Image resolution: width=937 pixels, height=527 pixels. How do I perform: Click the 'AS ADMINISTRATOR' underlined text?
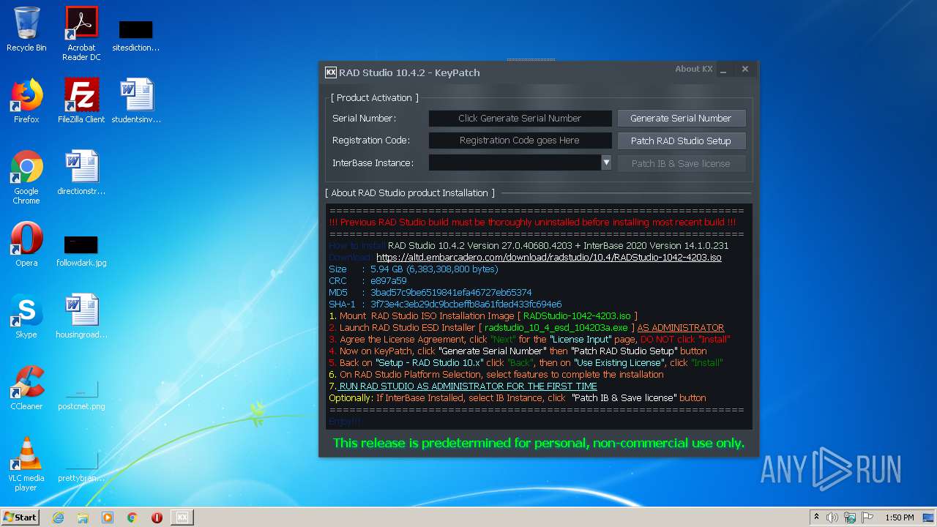[x=681, y=328]
